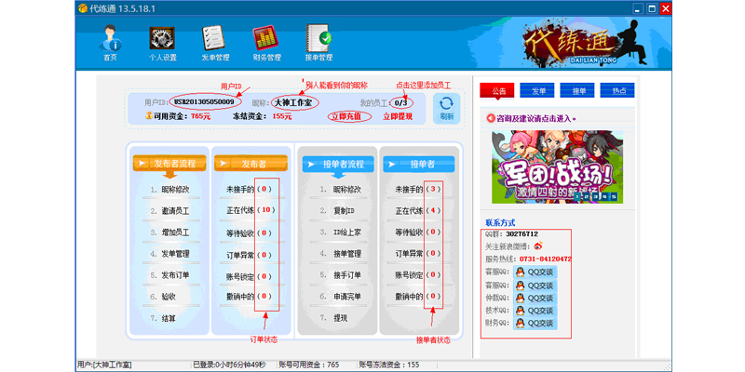Click step 3 增加员工

[175, 232]
